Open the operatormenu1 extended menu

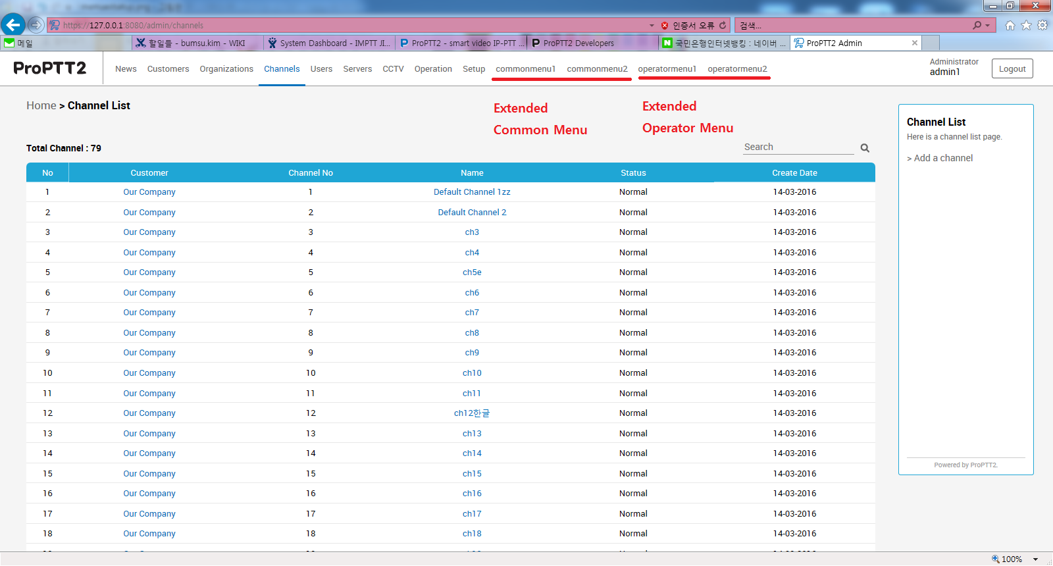[667, 69]
